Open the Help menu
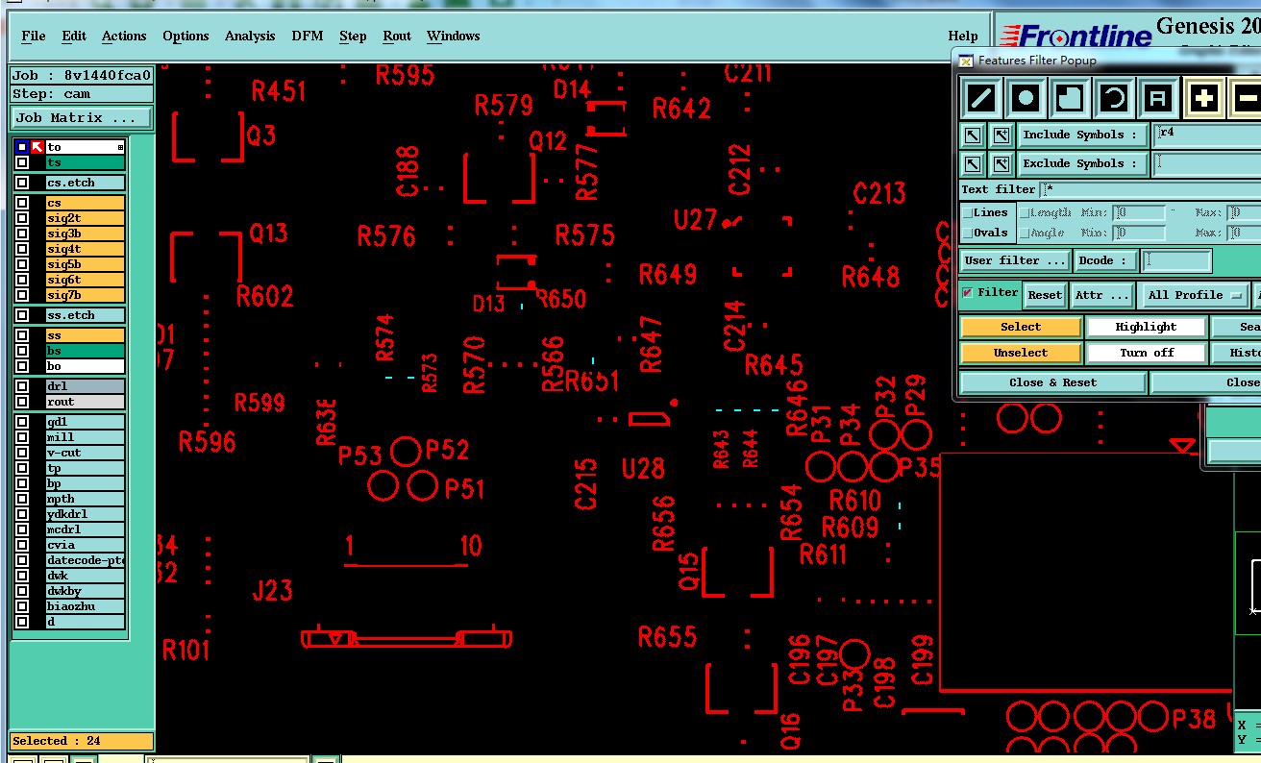 click(963, 37)
